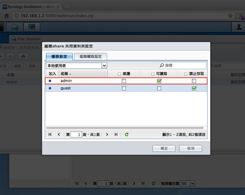Select the guest user name
This screenshot has height=195, width=245.
(66, 88)
